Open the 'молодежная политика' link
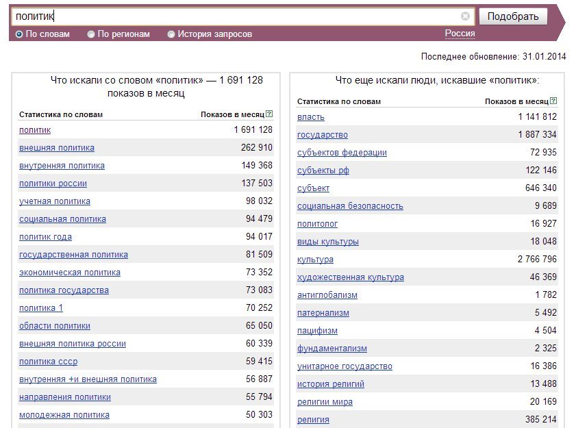This screenshot has width=576, height=428. click(x=64, y=415)
